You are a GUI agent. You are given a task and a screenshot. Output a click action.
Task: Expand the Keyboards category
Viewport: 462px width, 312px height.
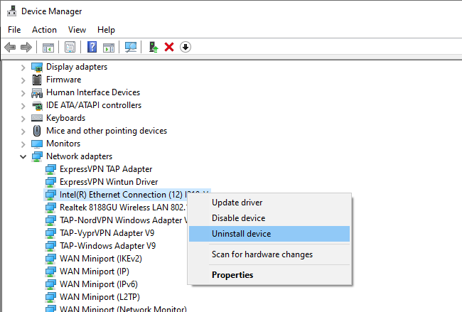coord(23,118)
